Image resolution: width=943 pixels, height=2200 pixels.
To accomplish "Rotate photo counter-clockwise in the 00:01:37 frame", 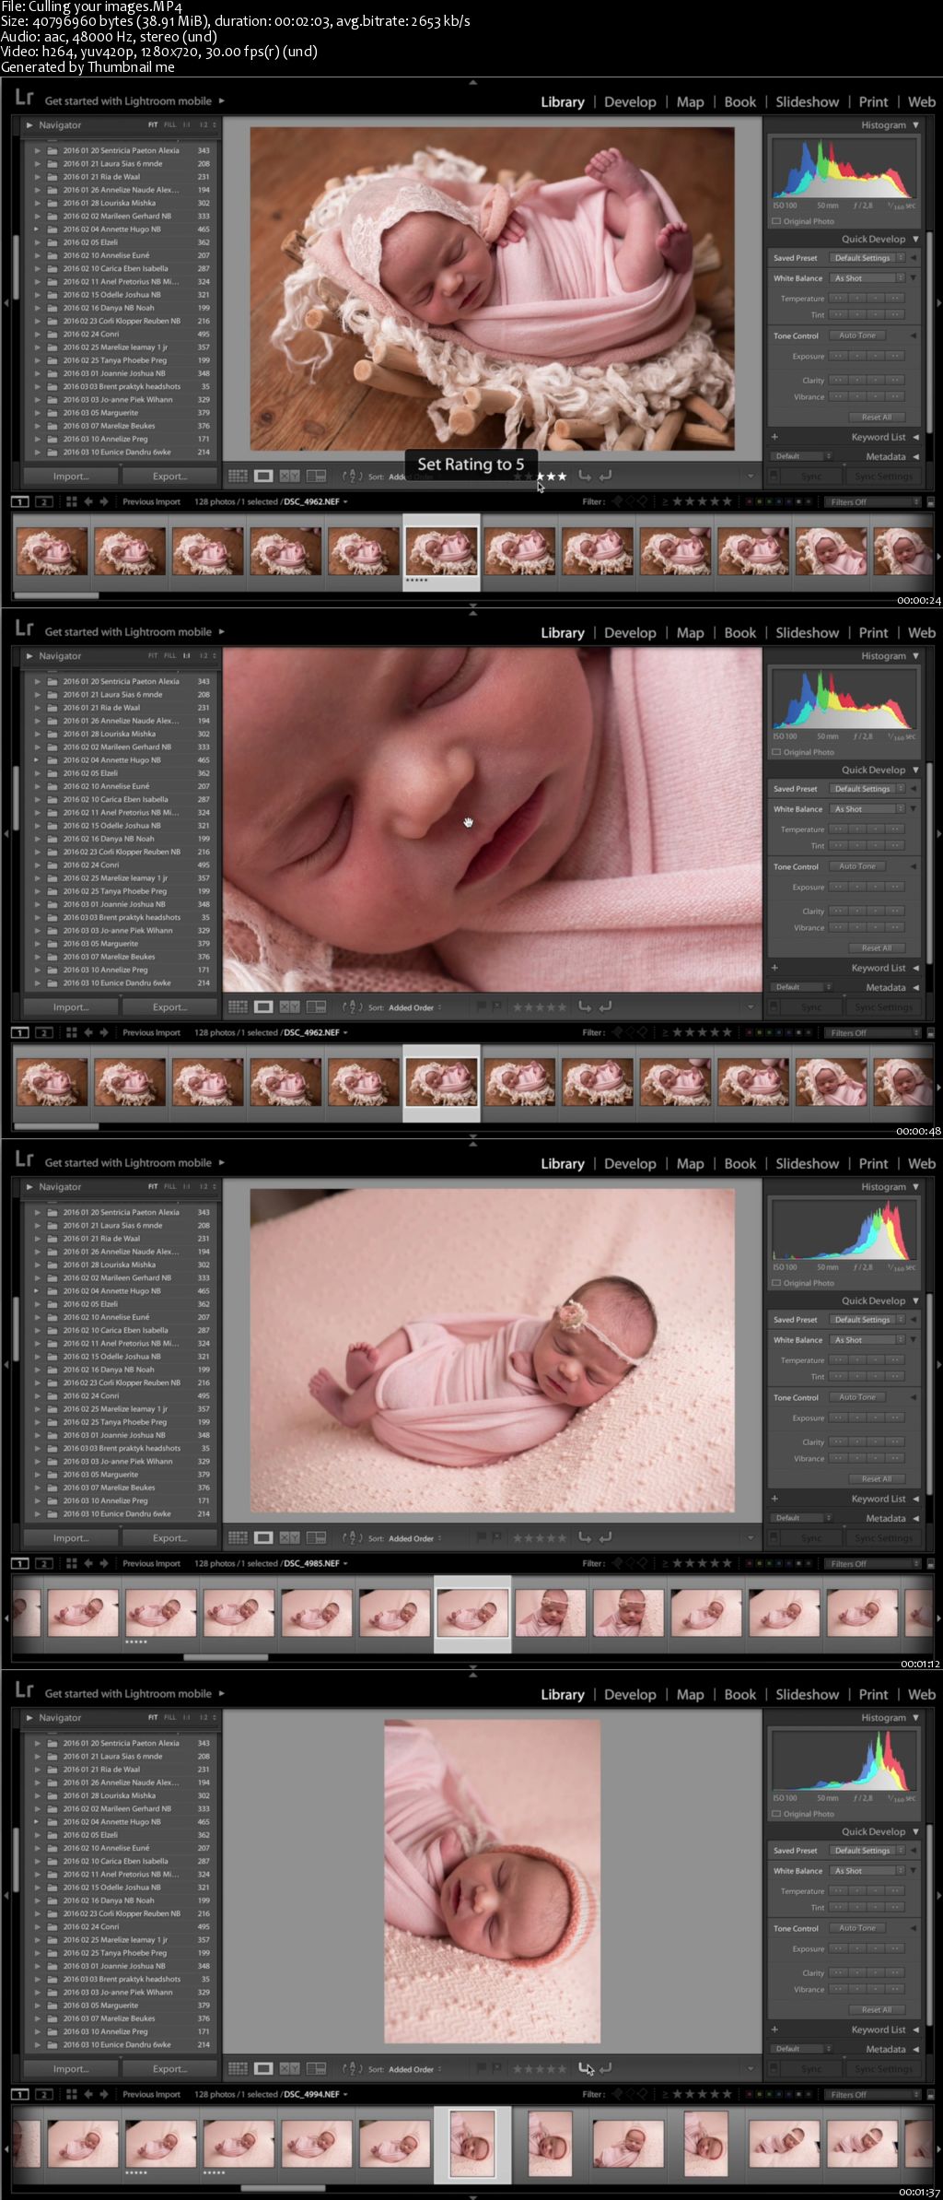I will 585,2068.
